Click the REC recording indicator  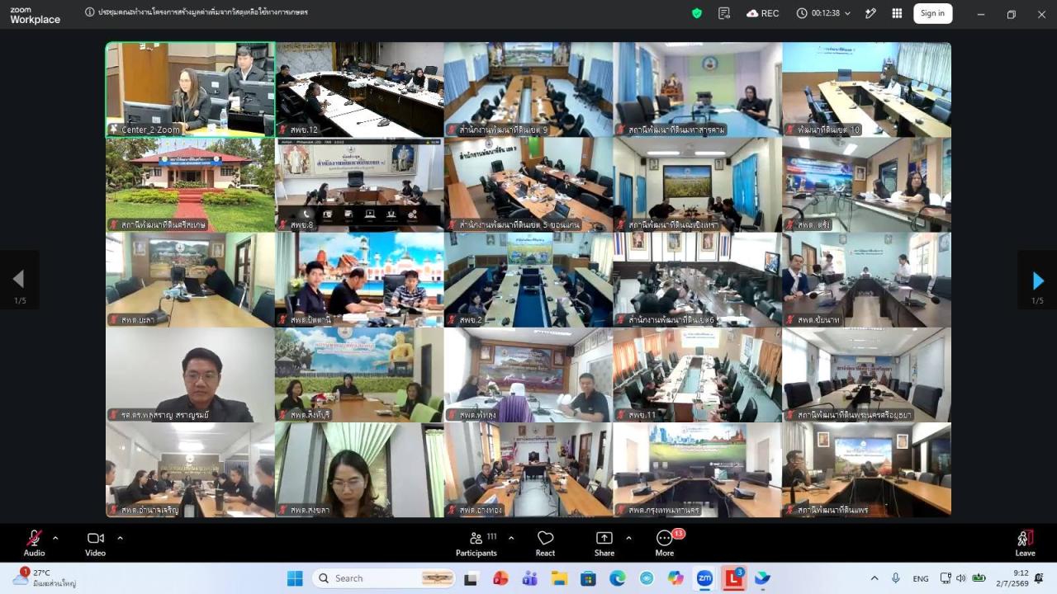click(x=762, y=13)
